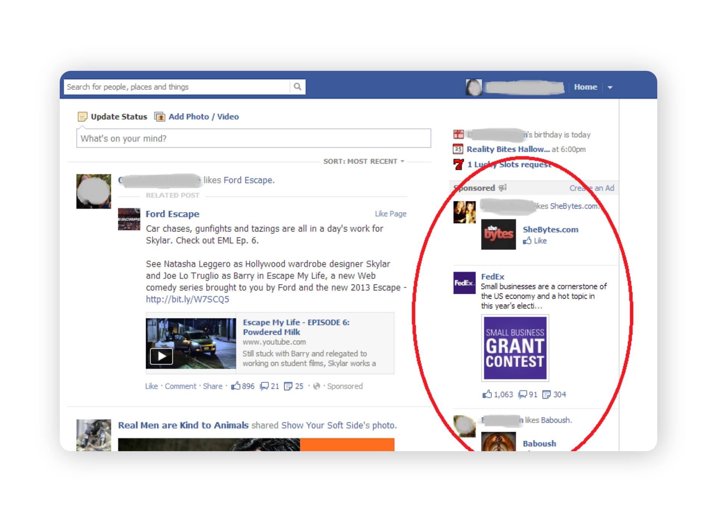This screenshot has height=522, width=717.
Task: Click the What's on your mind box
Action: [254, 138]
